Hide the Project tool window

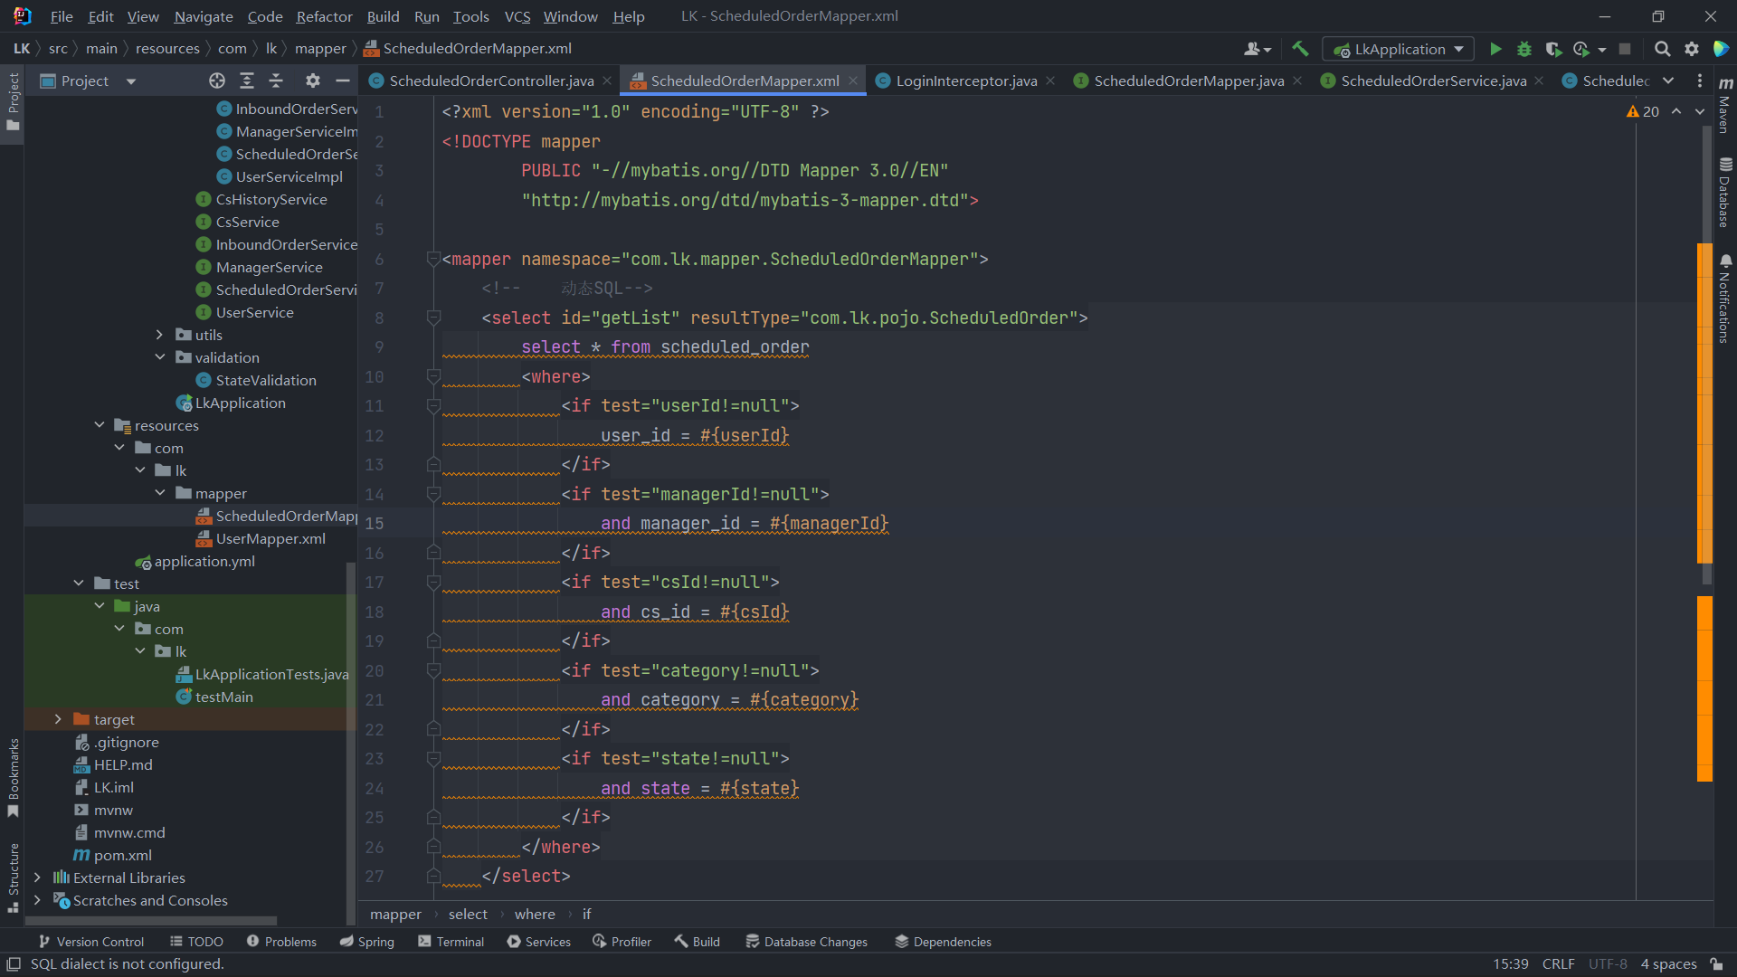click(343, 81)
